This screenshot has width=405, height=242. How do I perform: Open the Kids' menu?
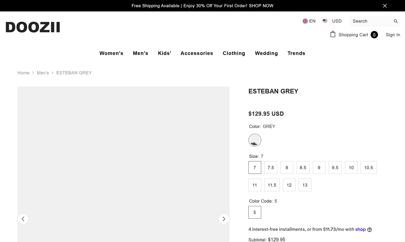tap(165, 53)
